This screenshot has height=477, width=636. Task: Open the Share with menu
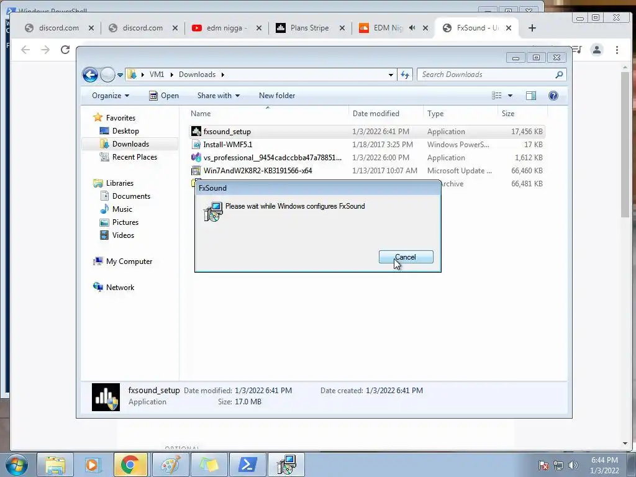(218, 96)
